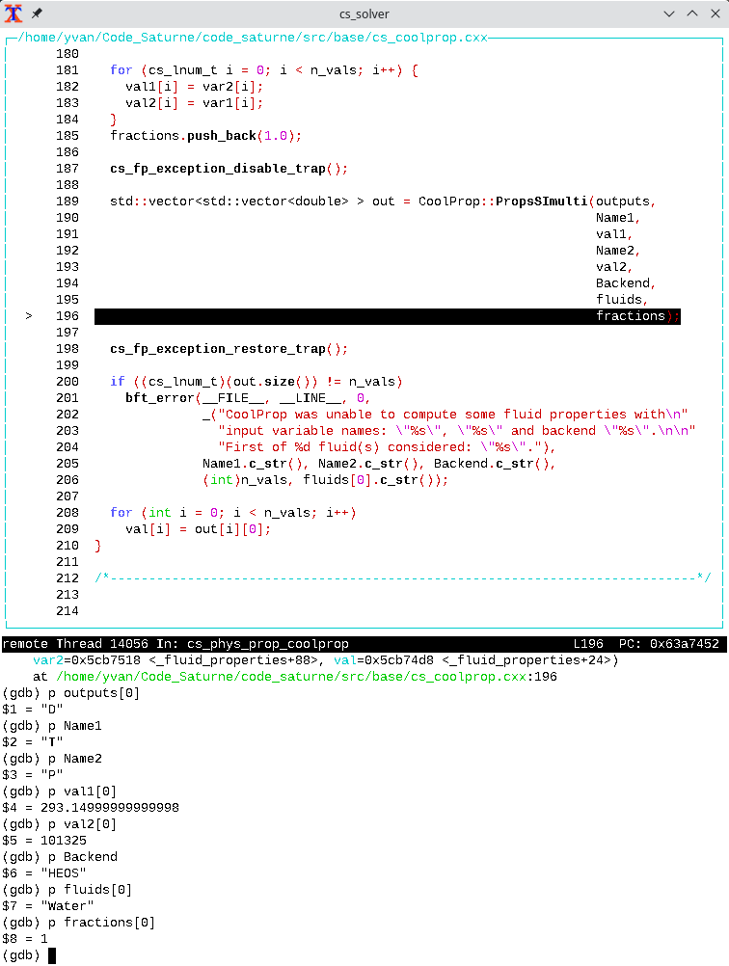This screenshot has width=729, height=966.
Task: Maximize window with the up chevron
Action: 691,13
